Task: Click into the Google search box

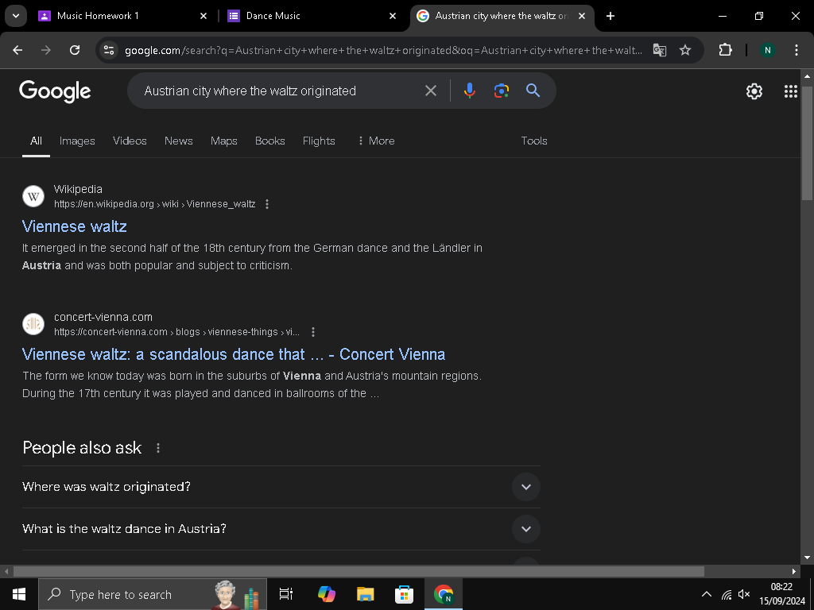Action: pyautogui.click(x=281, y=91)
